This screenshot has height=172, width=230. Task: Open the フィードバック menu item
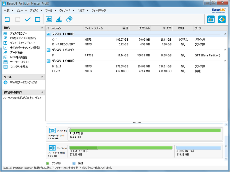point(99,10)
